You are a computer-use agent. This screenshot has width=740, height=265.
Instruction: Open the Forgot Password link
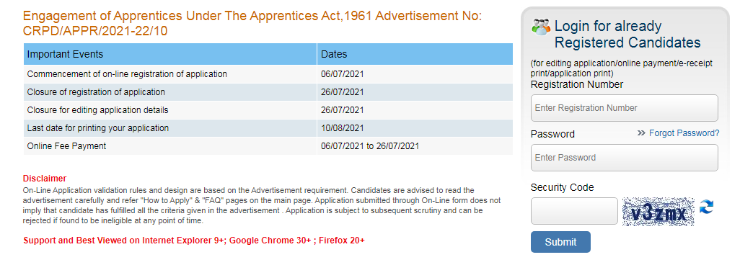(x=684, y=133)
